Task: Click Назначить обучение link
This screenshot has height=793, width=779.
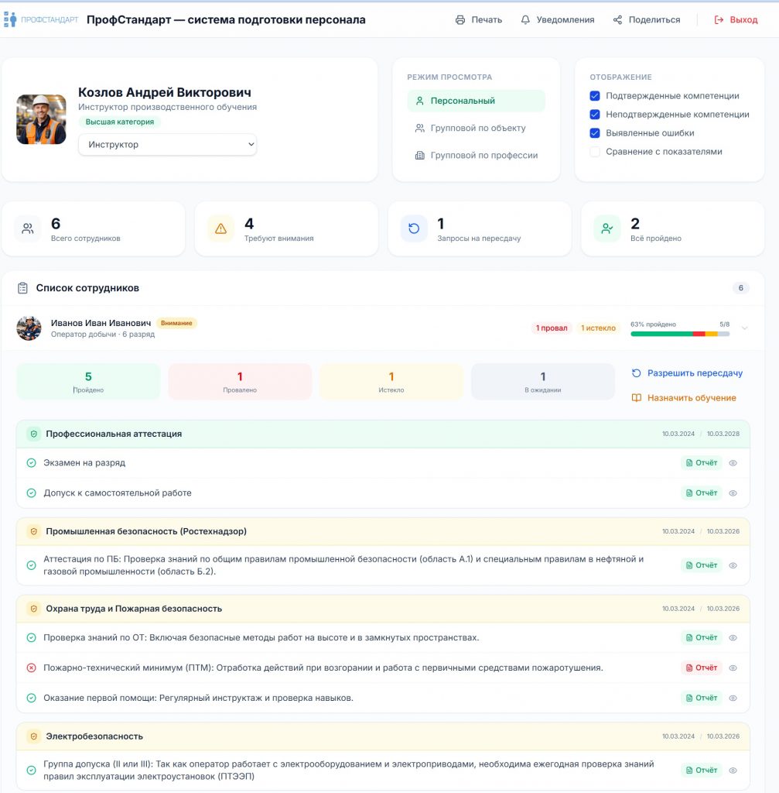Action: coord(691,398)
